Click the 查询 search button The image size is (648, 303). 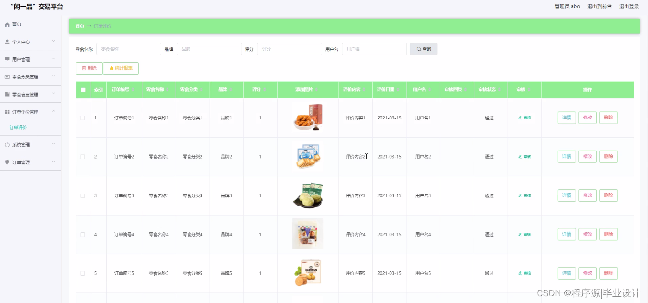click(x=424, y=49)
